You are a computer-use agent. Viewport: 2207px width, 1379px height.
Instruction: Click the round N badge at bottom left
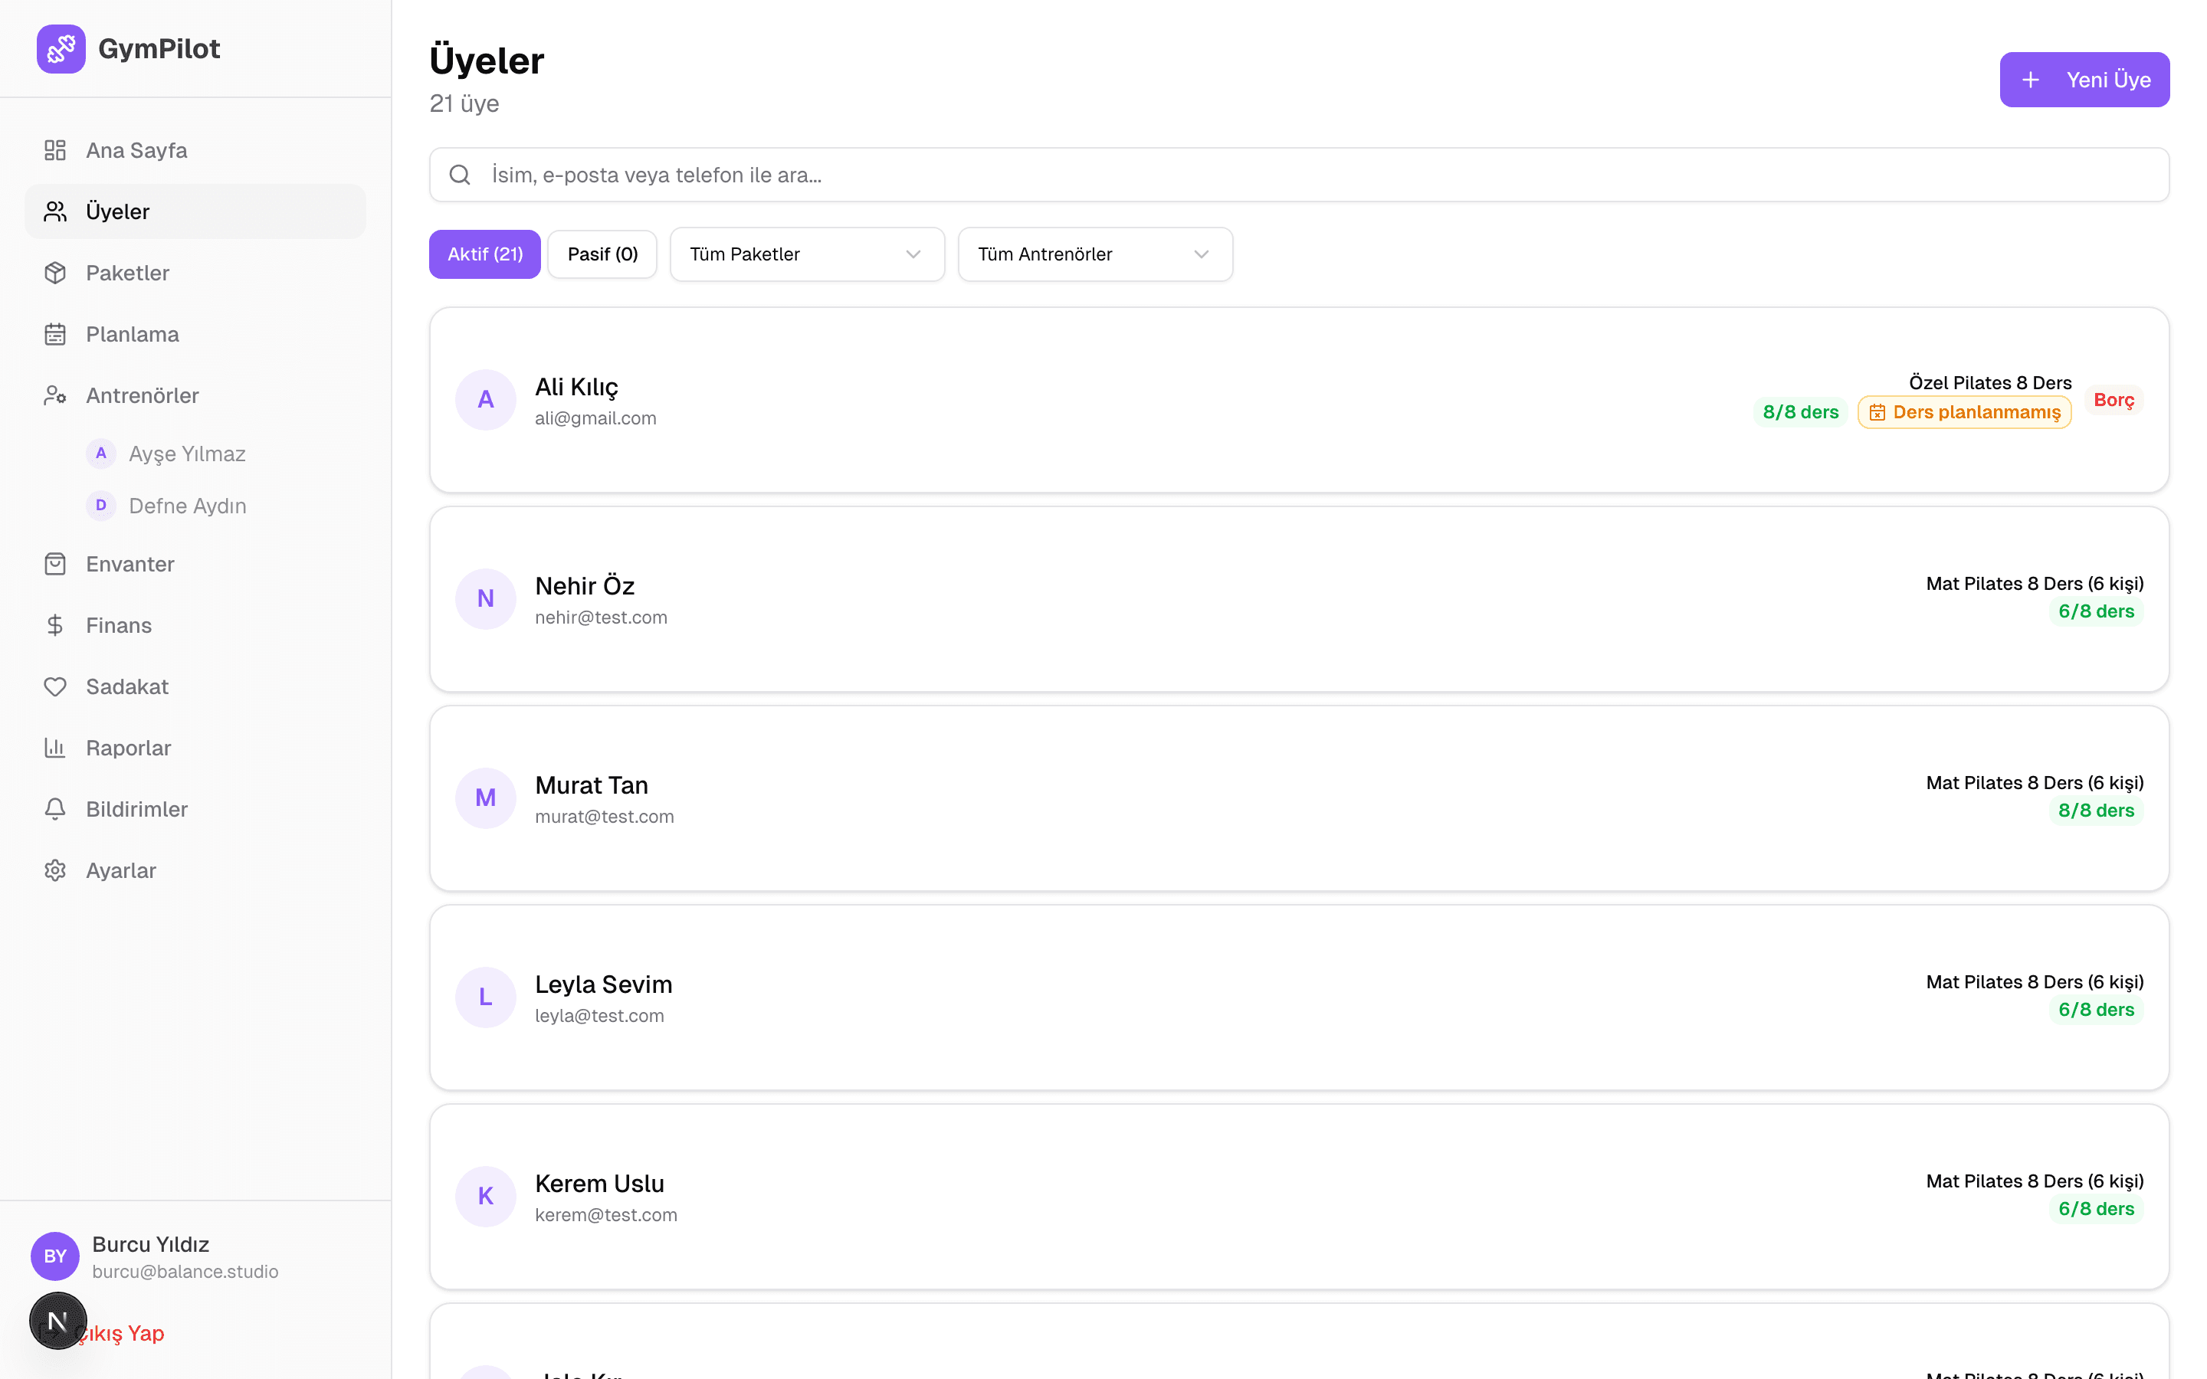click(57, 1321)
